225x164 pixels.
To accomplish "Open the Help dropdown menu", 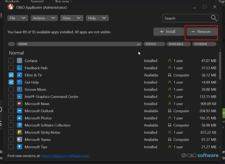I will (x=97, y=18).
